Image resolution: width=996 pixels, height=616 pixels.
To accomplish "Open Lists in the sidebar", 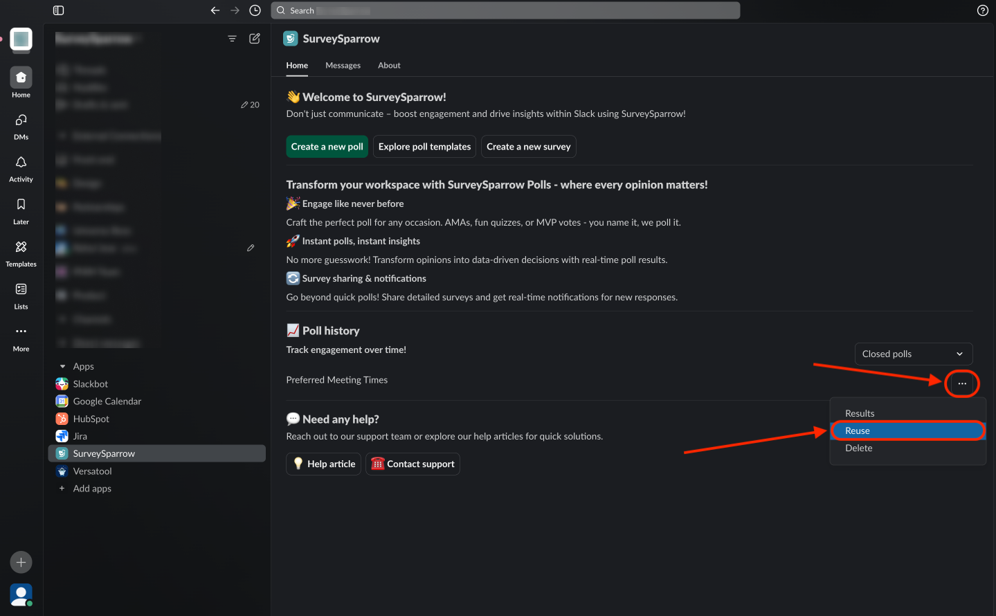I will [21, 294].
